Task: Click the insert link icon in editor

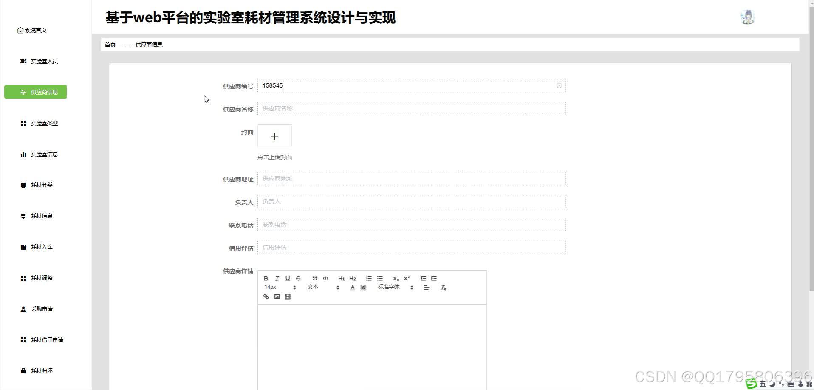Action: click(266, 297)
